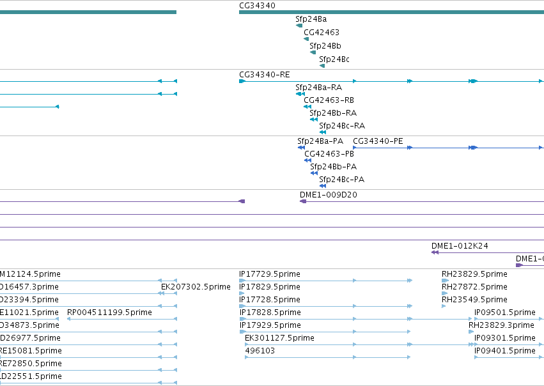The image size is (544, 386).
Task: Select the IP17728.5prime EST label
Action: (270, 300)
